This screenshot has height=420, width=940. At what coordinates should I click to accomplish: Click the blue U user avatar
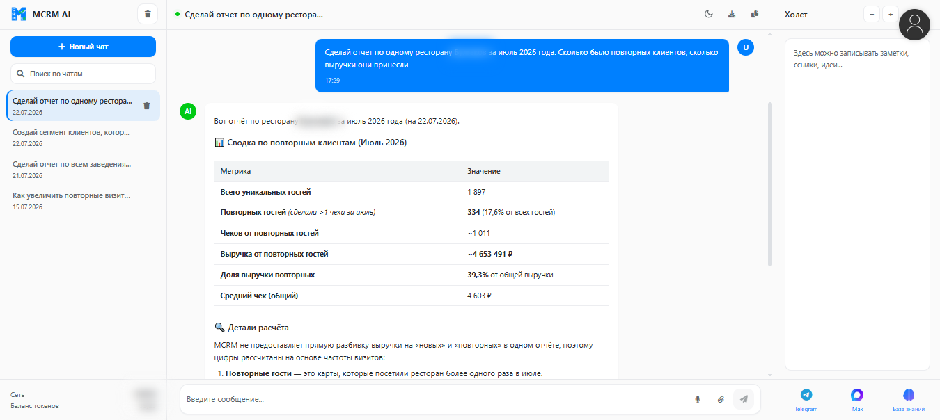746,47
